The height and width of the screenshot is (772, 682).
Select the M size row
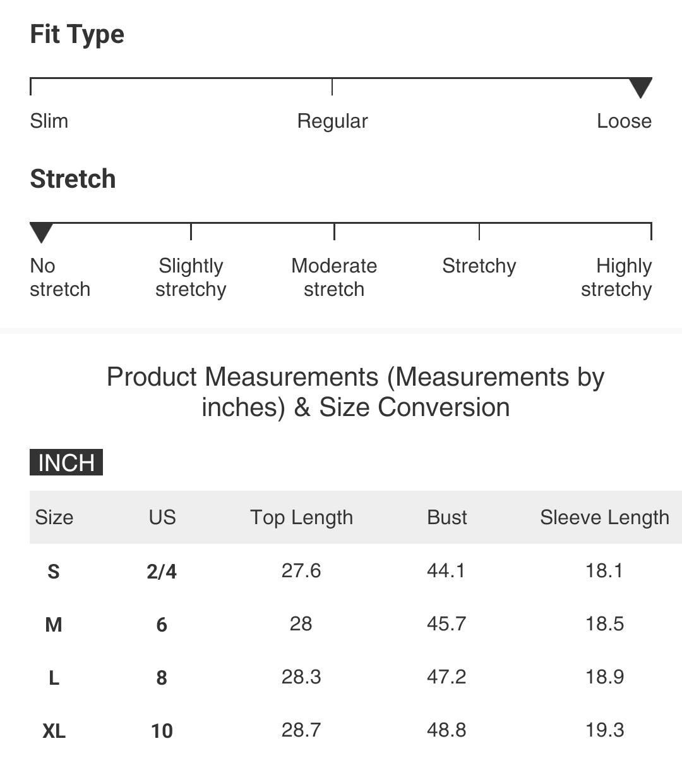point(356,624)
